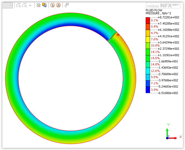The height and width of the screenshot is (150, 185).
Task: Toggle the orange square selection mode icon
Action: tap(44, 5)
